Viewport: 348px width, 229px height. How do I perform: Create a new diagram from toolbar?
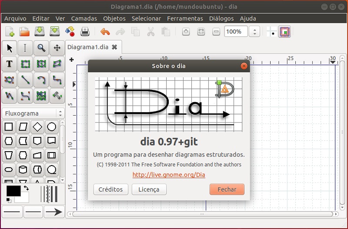(x=10, y=31)
